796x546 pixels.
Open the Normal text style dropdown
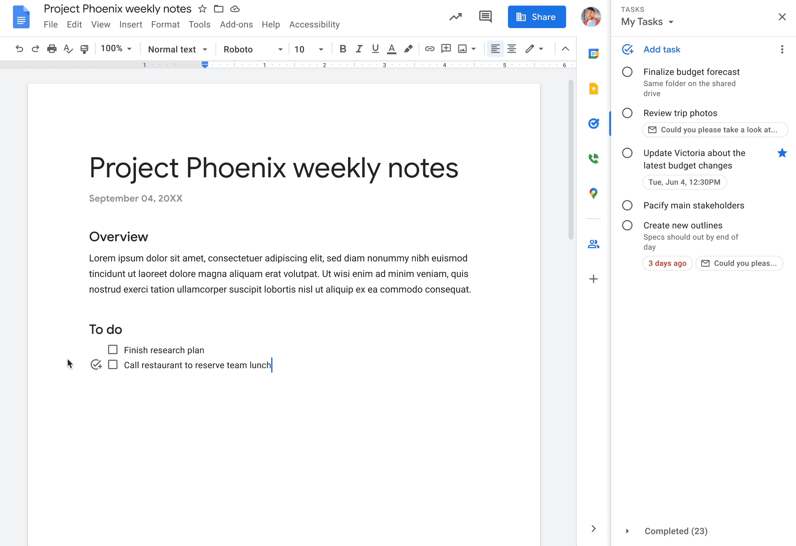[176, 49]
